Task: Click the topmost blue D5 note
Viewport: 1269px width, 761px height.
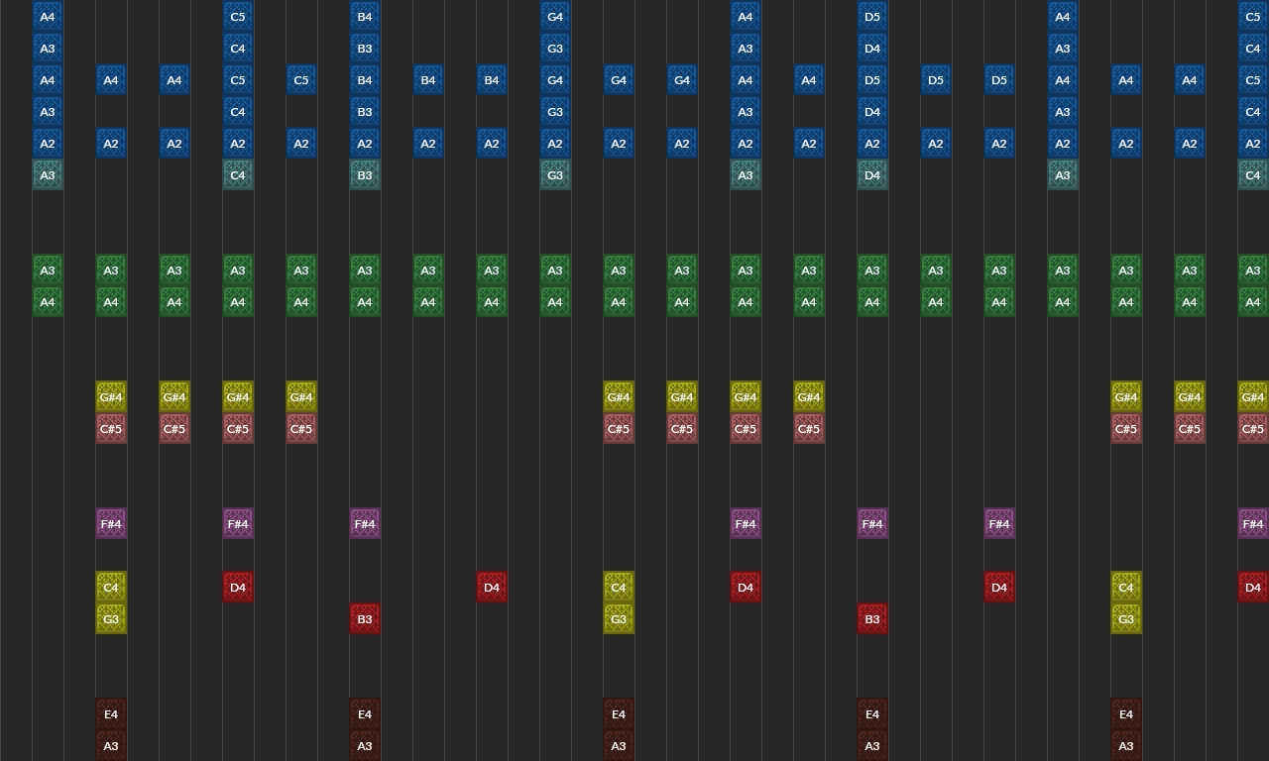Action: pyautogui.click(x=872, y=17)
